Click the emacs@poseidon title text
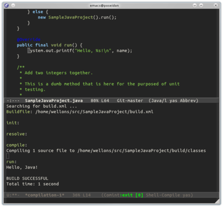This screenshot has width=223, height=207. (x=104, y=6)
